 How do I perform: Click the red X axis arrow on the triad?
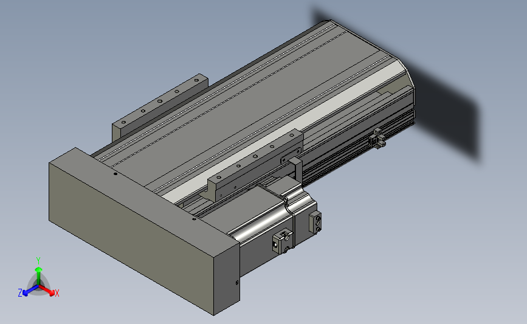click(48, 291)
